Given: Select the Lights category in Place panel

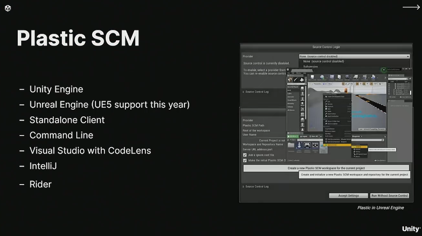Looking at the screenshot, I should (289, 94).
